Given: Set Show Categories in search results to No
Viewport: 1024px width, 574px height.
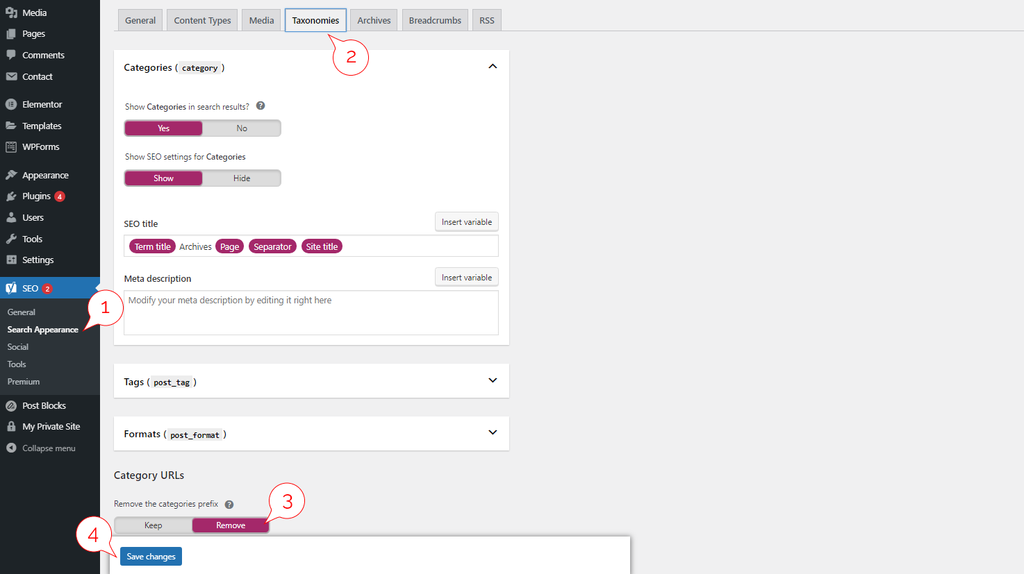Looking at the screenshot, I should 242,128.
